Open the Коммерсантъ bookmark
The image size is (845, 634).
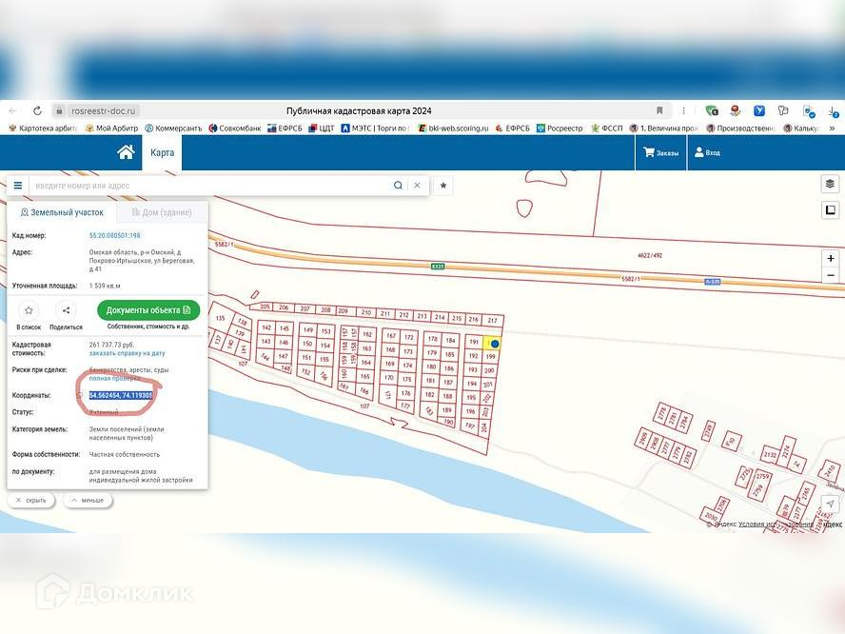[x=173, y=129]
